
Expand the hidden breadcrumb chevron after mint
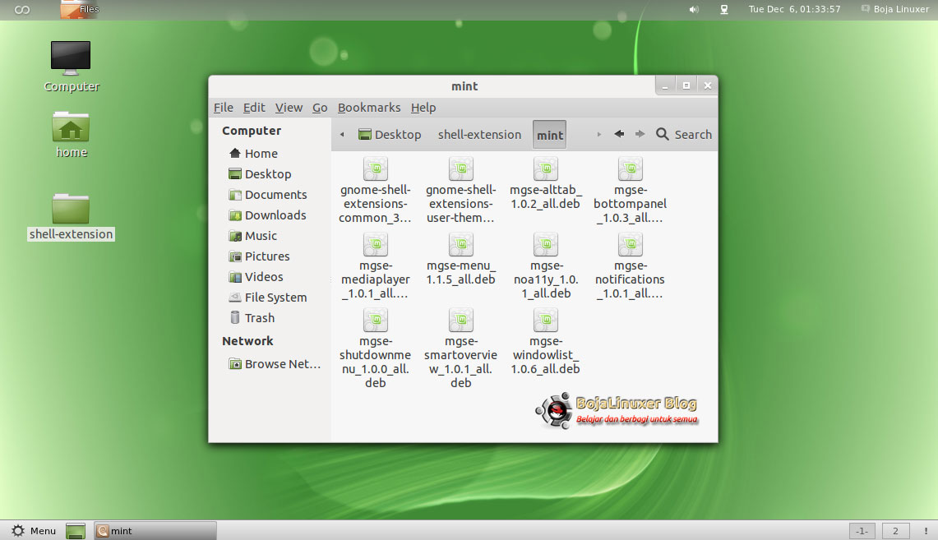[598, 134]
